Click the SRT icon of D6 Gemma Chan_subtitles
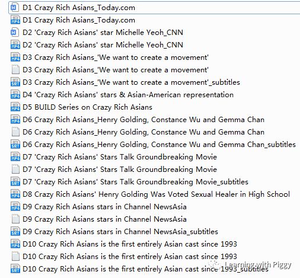Screen dimensions: 300x278 15,145
